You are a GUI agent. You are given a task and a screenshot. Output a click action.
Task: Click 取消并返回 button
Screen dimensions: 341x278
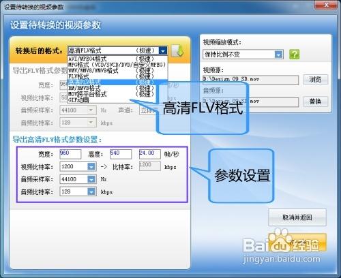click(297, 217)
